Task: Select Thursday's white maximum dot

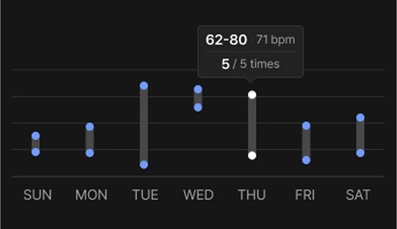Action: tap(252, 95)
